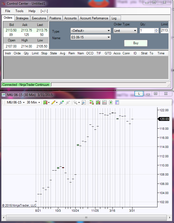This screenshot has height=223, width=174.
Task: Click the Ask price 2113.75
Action: (26, 30)
